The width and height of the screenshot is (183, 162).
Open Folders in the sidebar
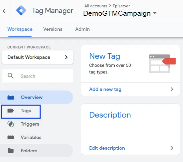click(x=37, y=151)
